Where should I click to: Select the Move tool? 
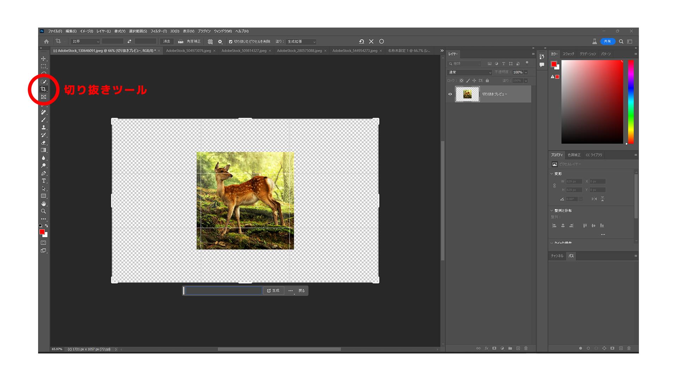pos(43,59)
